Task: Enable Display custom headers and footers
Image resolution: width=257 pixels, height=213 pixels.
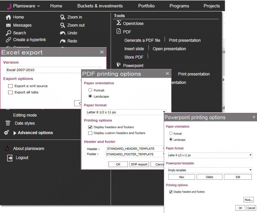Action: pos(90,133)
